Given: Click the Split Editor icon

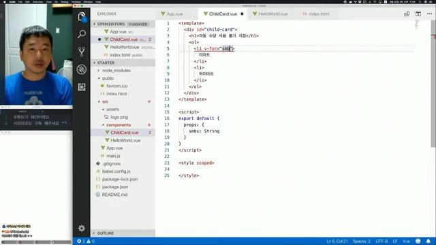Looking at the screenshot, I should pos(418,14).
